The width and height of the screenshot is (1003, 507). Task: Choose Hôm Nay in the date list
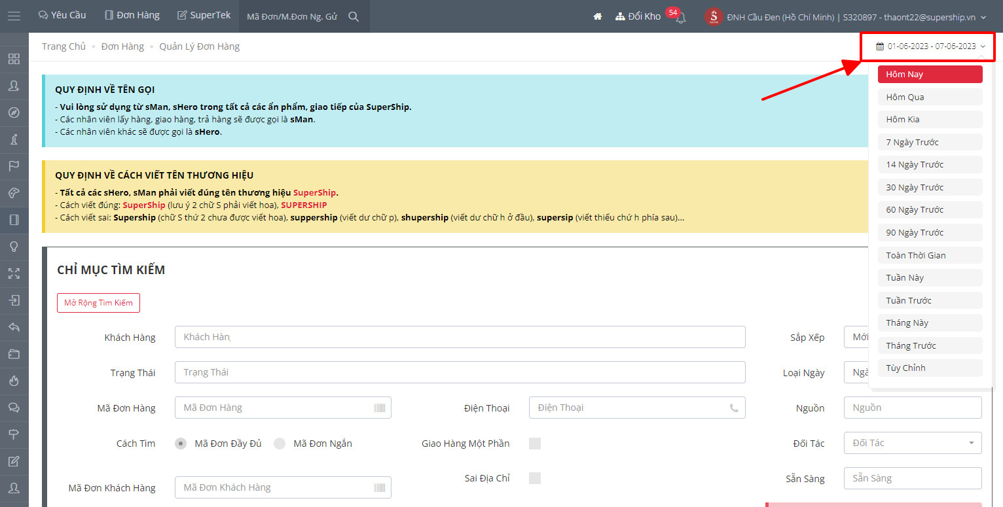930,75
